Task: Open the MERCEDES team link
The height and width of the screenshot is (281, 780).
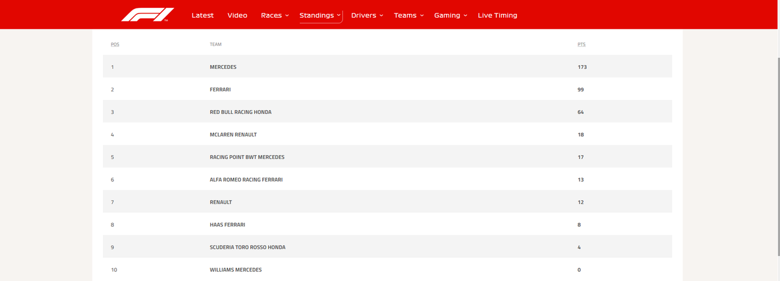Action: [x=223, y=67]
